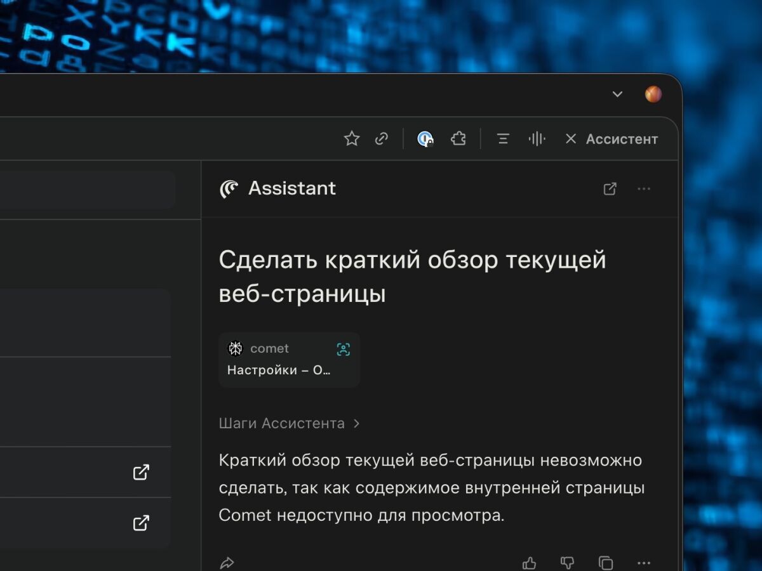Open the chevron dropdown at the window top
The image size is (762, 571).
tap(617, 94)
